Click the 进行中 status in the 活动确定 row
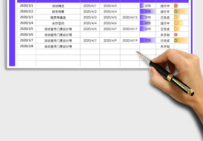The image size is (203, 141). [x=165, y=6]
